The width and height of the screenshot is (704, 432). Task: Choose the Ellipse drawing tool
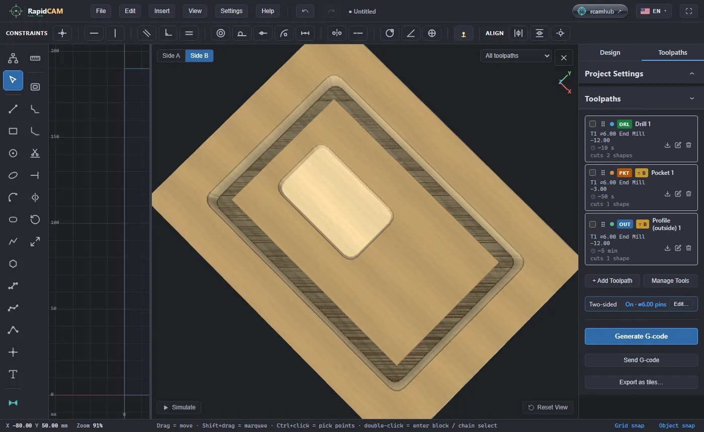click(x=13, y=175)
